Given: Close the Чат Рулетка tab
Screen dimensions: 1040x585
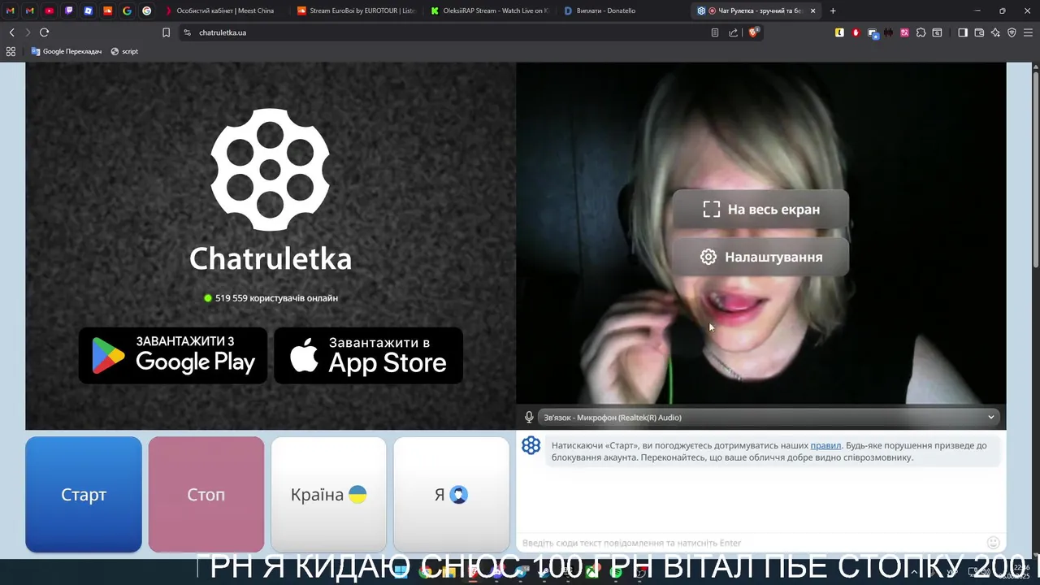Looking at the screenshot, I should coord(812,11).
